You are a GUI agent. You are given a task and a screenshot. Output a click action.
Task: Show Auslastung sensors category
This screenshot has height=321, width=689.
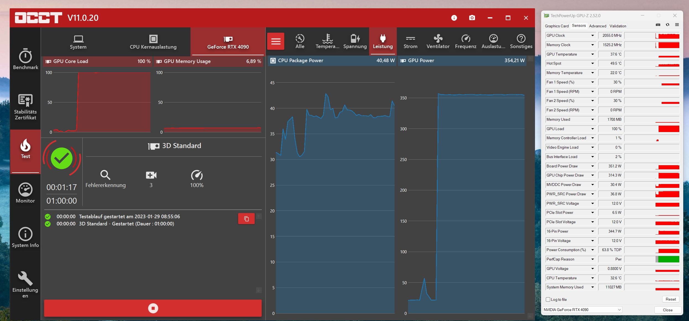tap(493, 41)
